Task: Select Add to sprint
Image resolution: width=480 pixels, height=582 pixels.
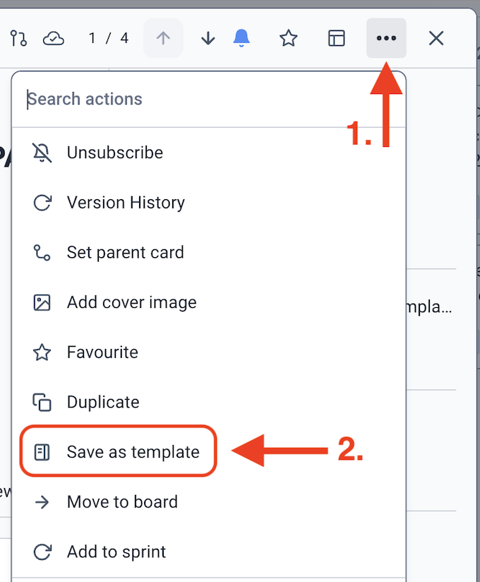Action: click(x=116, y=552)
